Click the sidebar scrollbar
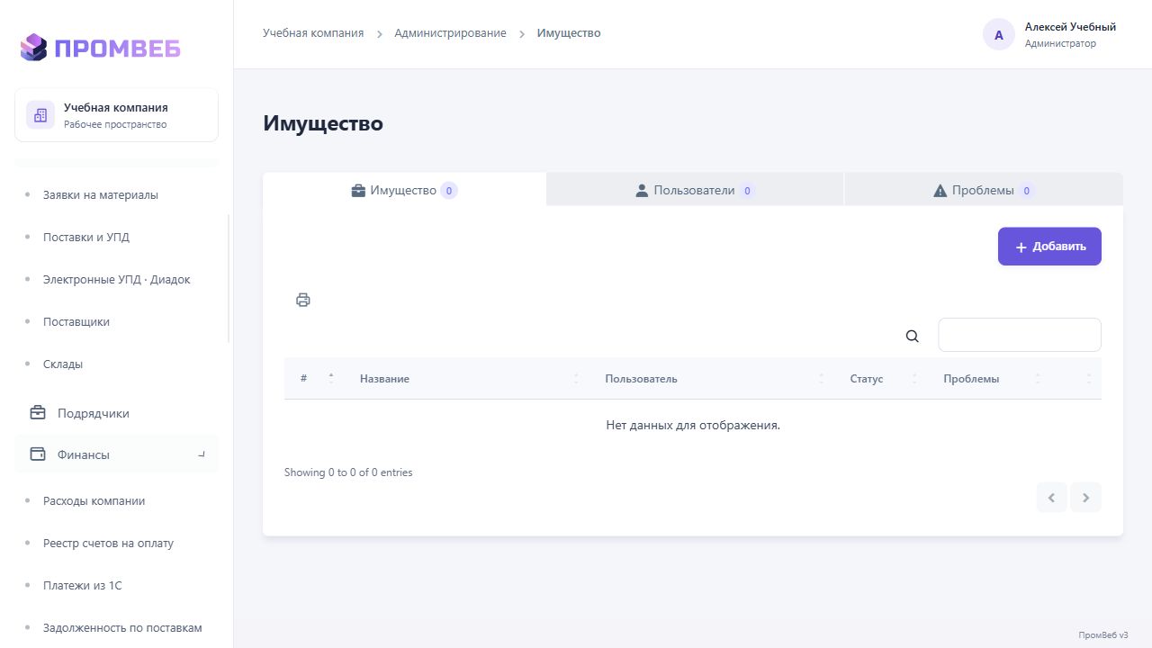 click(229, 278)
